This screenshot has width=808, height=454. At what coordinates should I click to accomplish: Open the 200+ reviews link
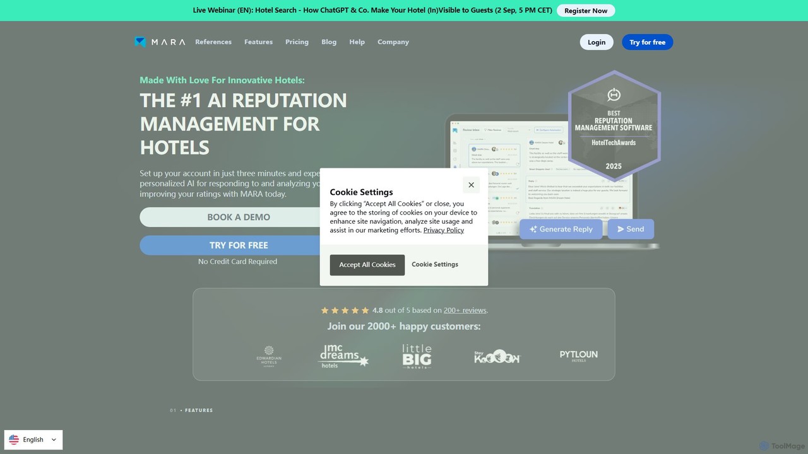tap(465, 310)
